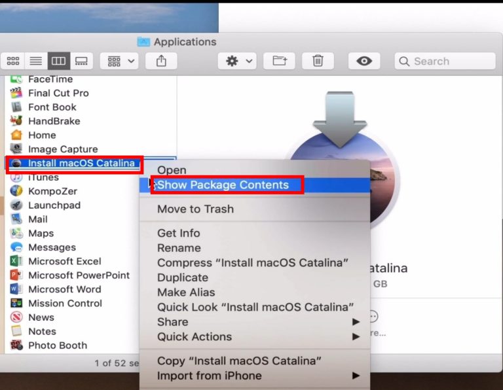Click the Photo Booth icon
Image resolution: width=503 pixels, height=390 pixels.
[x=16, y=345]
